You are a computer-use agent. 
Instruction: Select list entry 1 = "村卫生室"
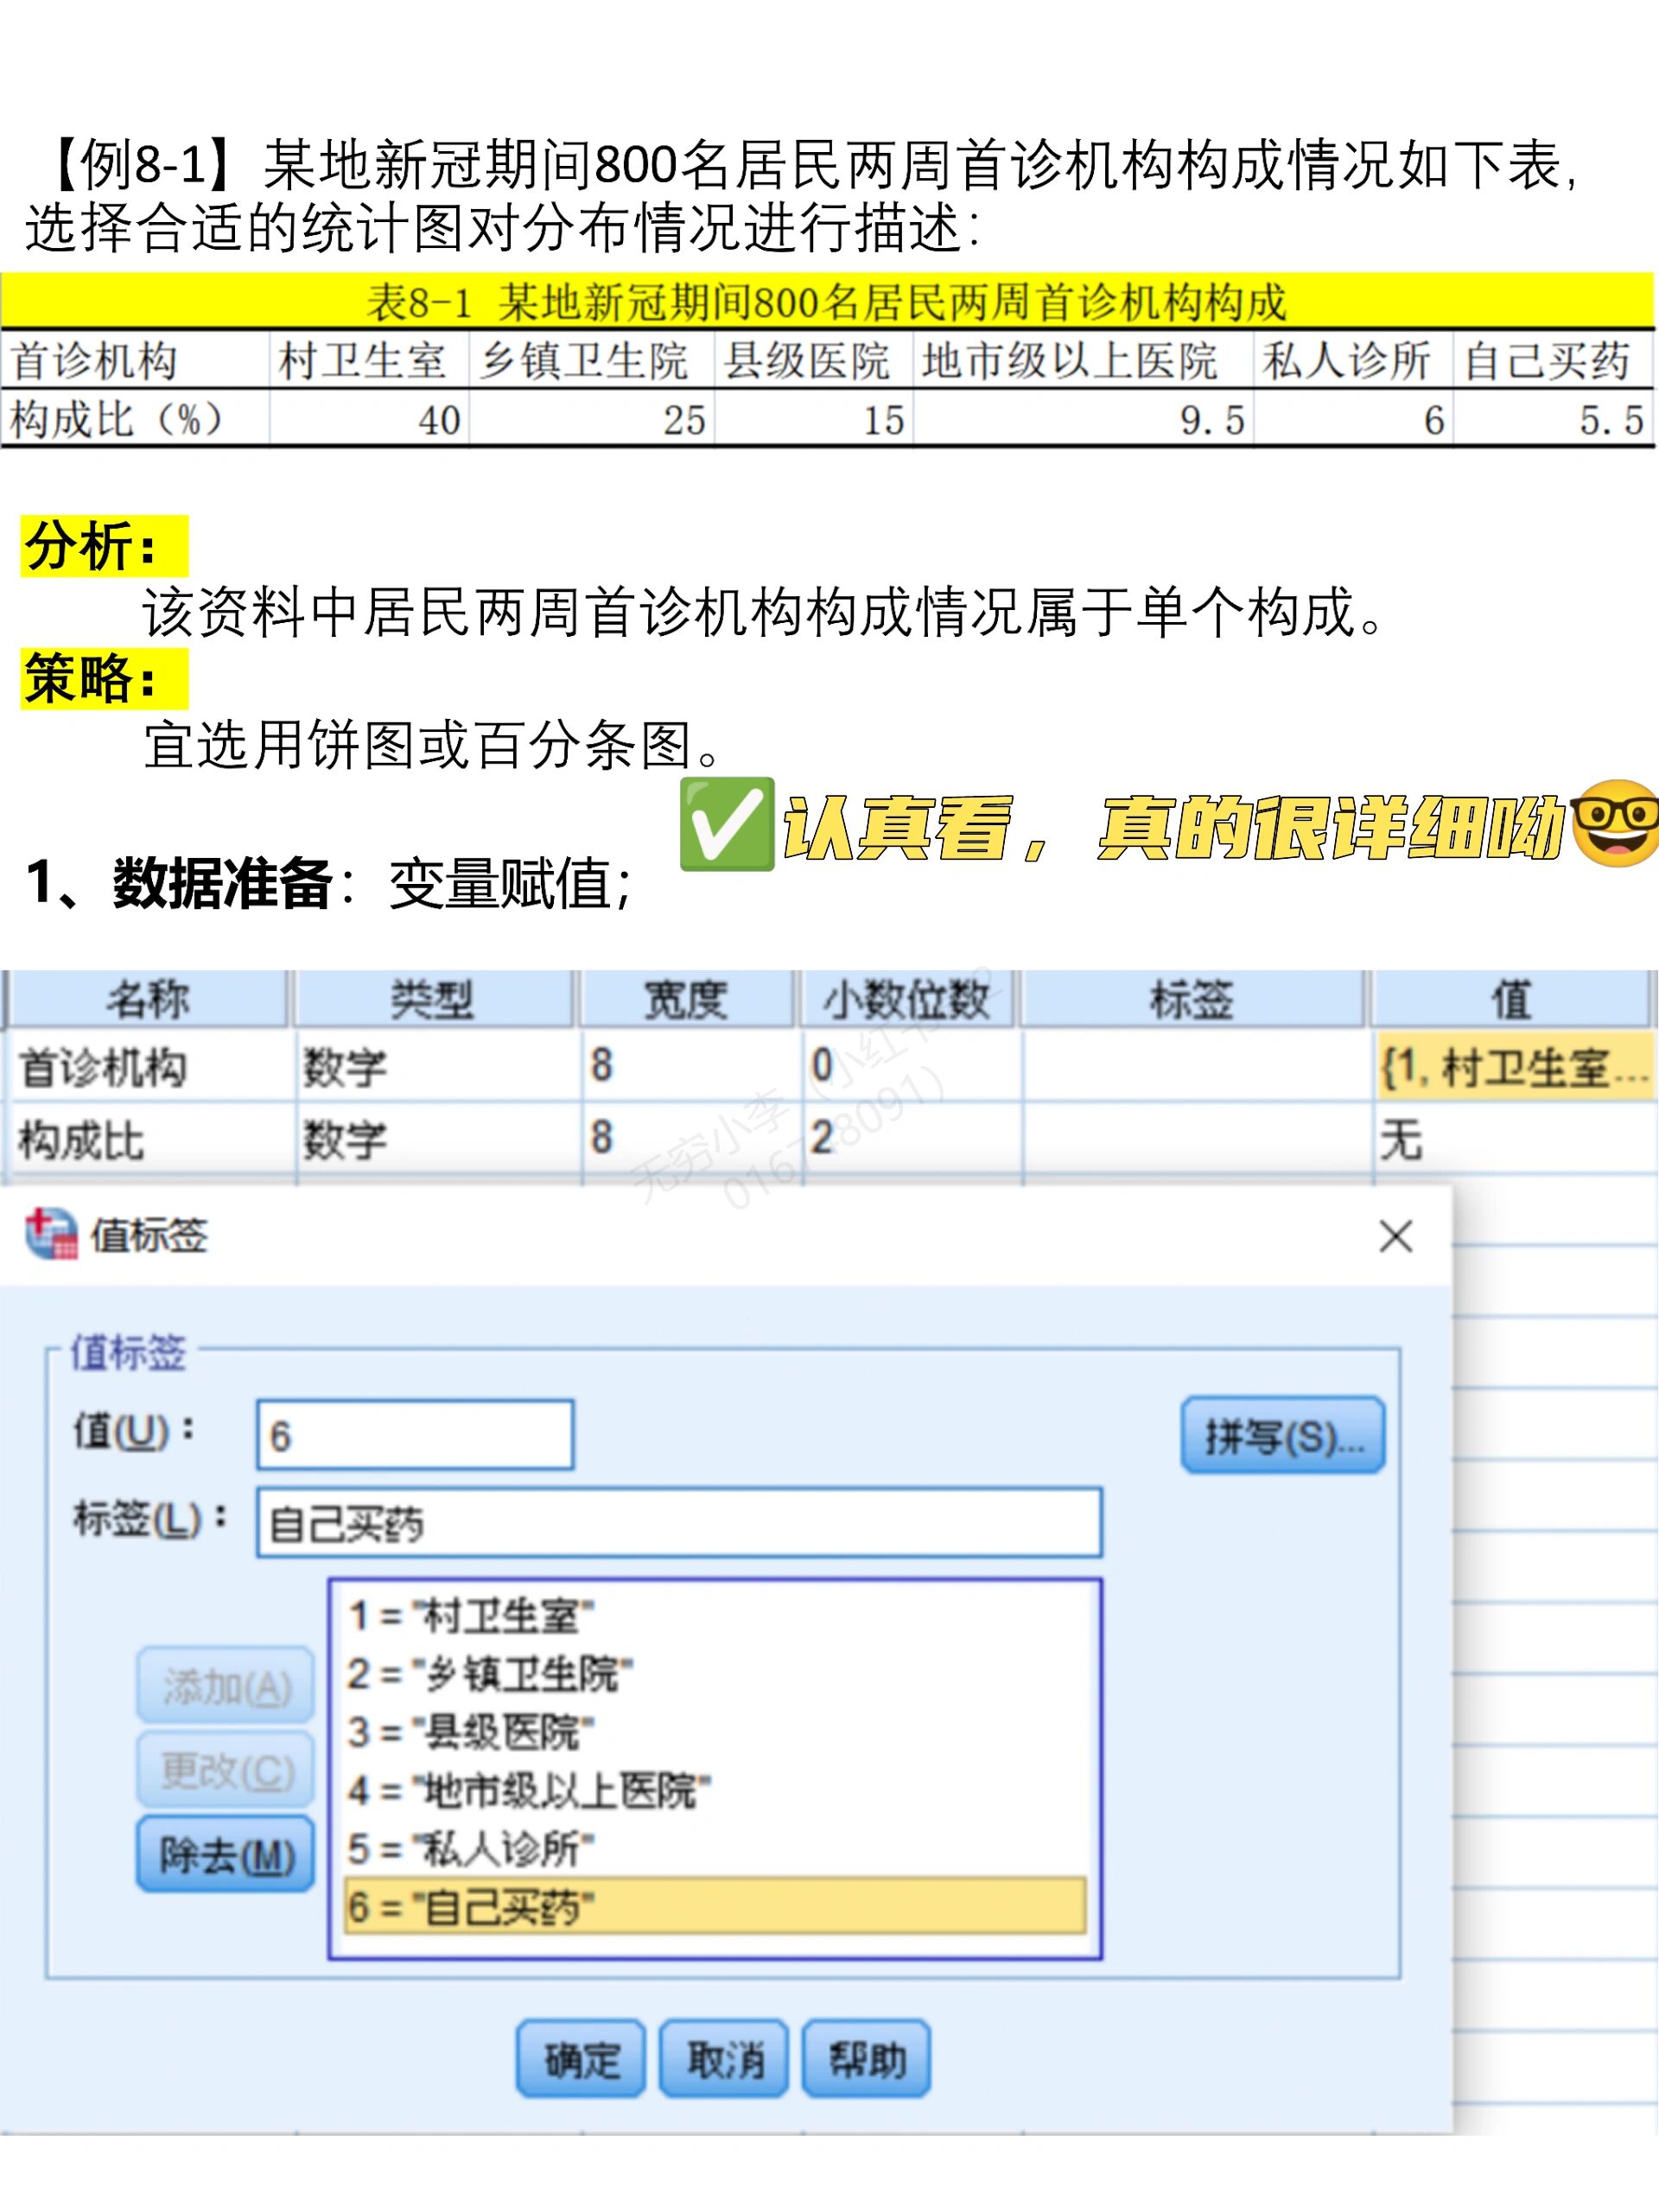click(x=714, y=1615)
